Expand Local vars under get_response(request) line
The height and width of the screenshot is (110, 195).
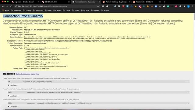pyautogui.click(x=12, y=85)
